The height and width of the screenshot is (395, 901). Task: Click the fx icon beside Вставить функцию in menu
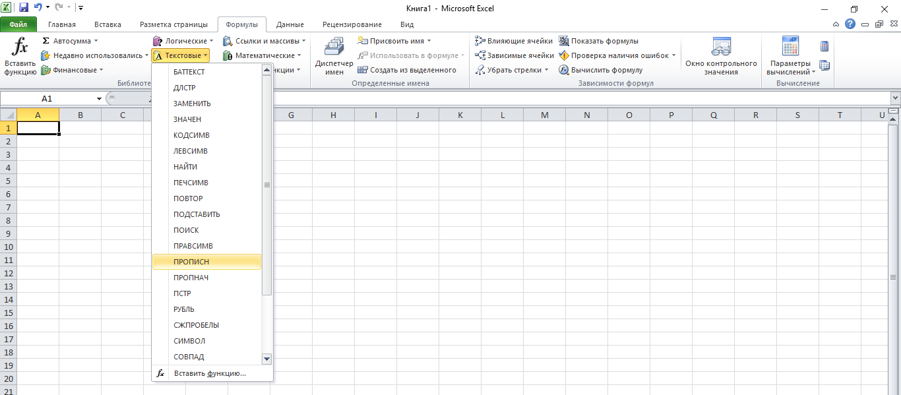[160, 373]
